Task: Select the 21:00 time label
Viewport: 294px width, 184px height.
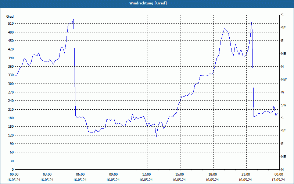Action: 245,174
